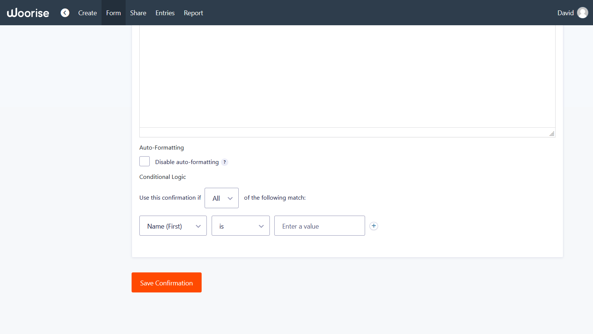Open the auto-formatting help tooltip
Screen dimensions: 593x334
coord(225,162)
